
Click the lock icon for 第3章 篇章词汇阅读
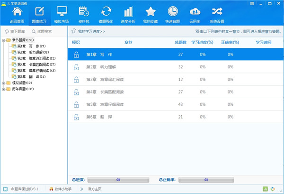[76, 80]
